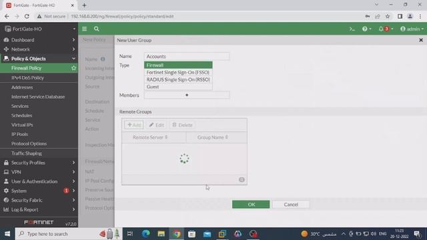The width and height of the screenshot is (427, 240).
Task: Click the Add remote group button
Action: (134, 125)
